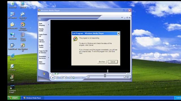Open the Shortcut to E-mail icon
Image resolution: width=181 pixels, height=101 pixels.
coord(23,16)
